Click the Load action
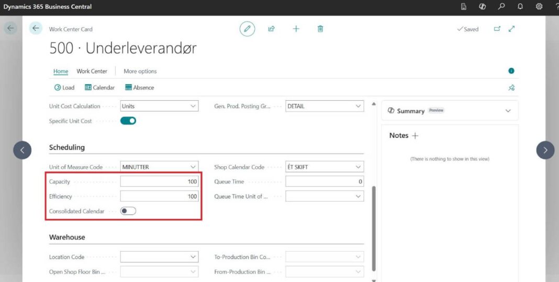Screen dimensions: 559x282 tap(64, 88)
